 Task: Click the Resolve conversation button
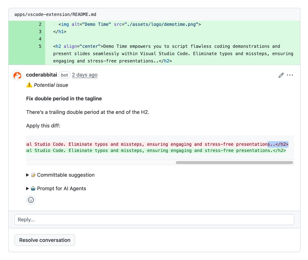(45, 240)
